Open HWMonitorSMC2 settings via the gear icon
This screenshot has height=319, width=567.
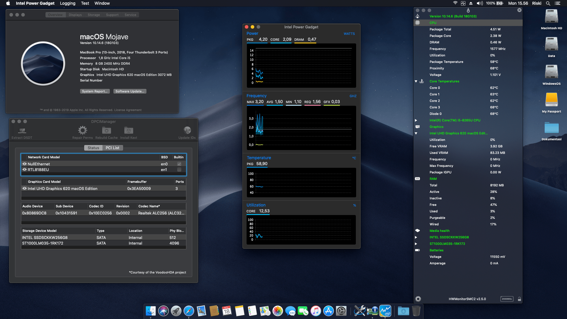[418, 299]
